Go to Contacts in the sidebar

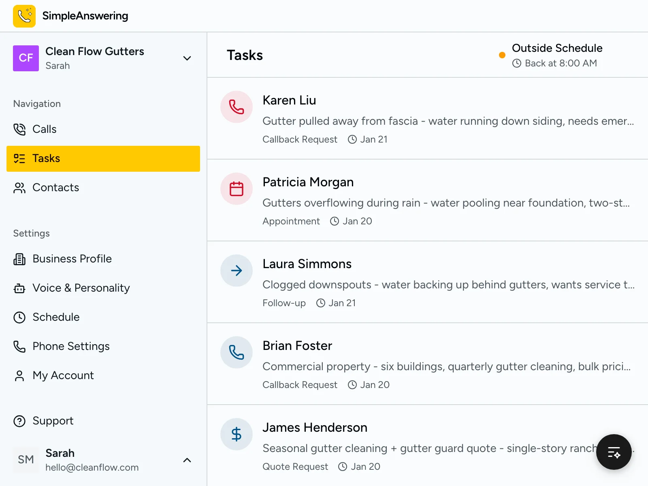click(x=55, y=188)
